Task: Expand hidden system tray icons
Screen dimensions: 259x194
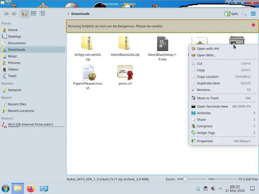Action: point(220,188)
